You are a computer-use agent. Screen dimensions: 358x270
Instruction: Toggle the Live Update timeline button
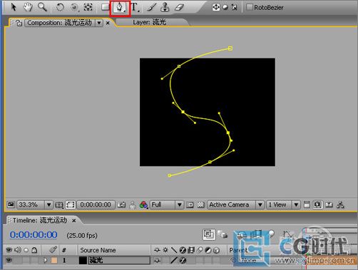click(209, 234)
